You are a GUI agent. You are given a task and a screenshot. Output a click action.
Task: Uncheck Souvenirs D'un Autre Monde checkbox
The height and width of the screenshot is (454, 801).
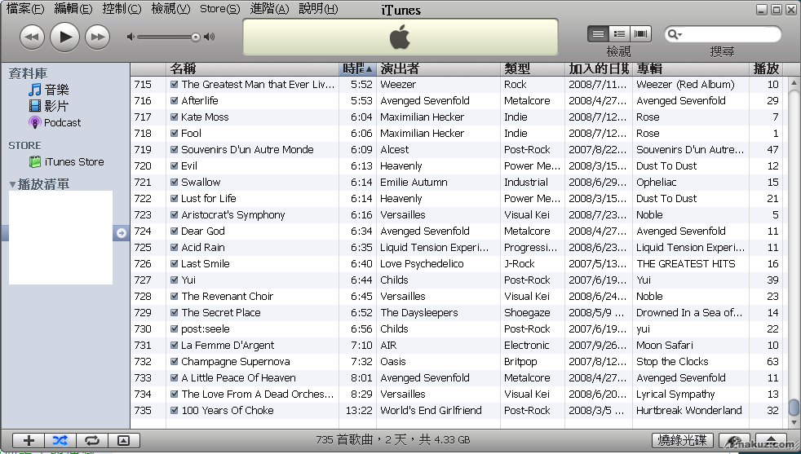click(175, 150)
